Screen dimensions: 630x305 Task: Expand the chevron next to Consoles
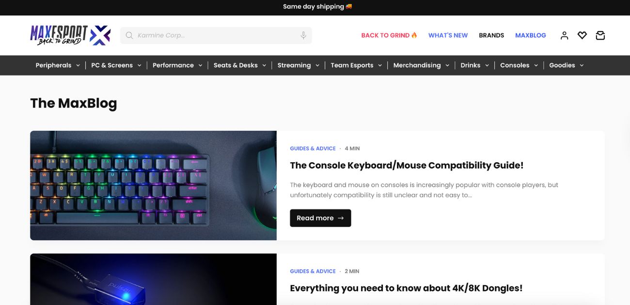[536, 65]
